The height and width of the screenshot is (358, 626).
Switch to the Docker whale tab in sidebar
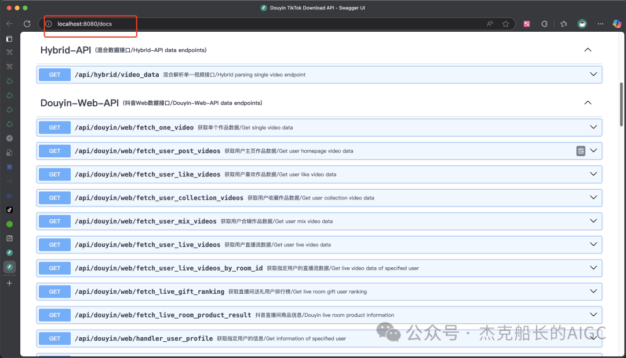[x=10, y=195]
